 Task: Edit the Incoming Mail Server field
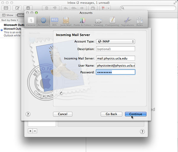coord(115,58)
